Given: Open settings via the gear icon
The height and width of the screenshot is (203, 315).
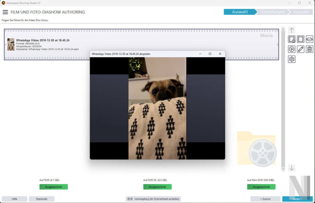Looking at the screenshot, I should coord(292,59).
